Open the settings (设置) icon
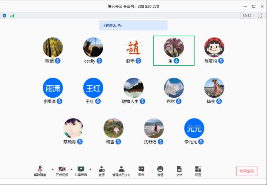The image size is (267, 185). coord(198,171)
